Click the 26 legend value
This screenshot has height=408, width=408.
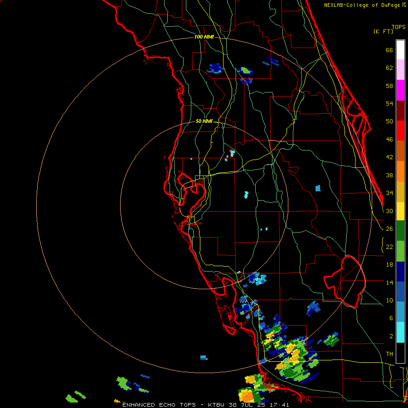389,229
